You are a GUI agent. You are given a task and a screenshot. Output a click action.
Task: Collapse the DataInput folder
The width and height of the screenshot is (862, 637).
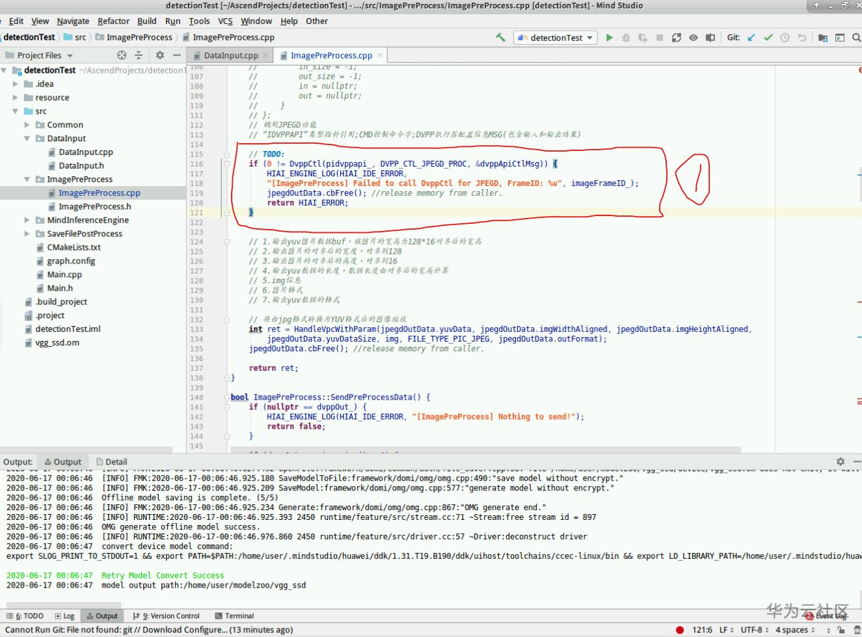(x=27, y=139)
